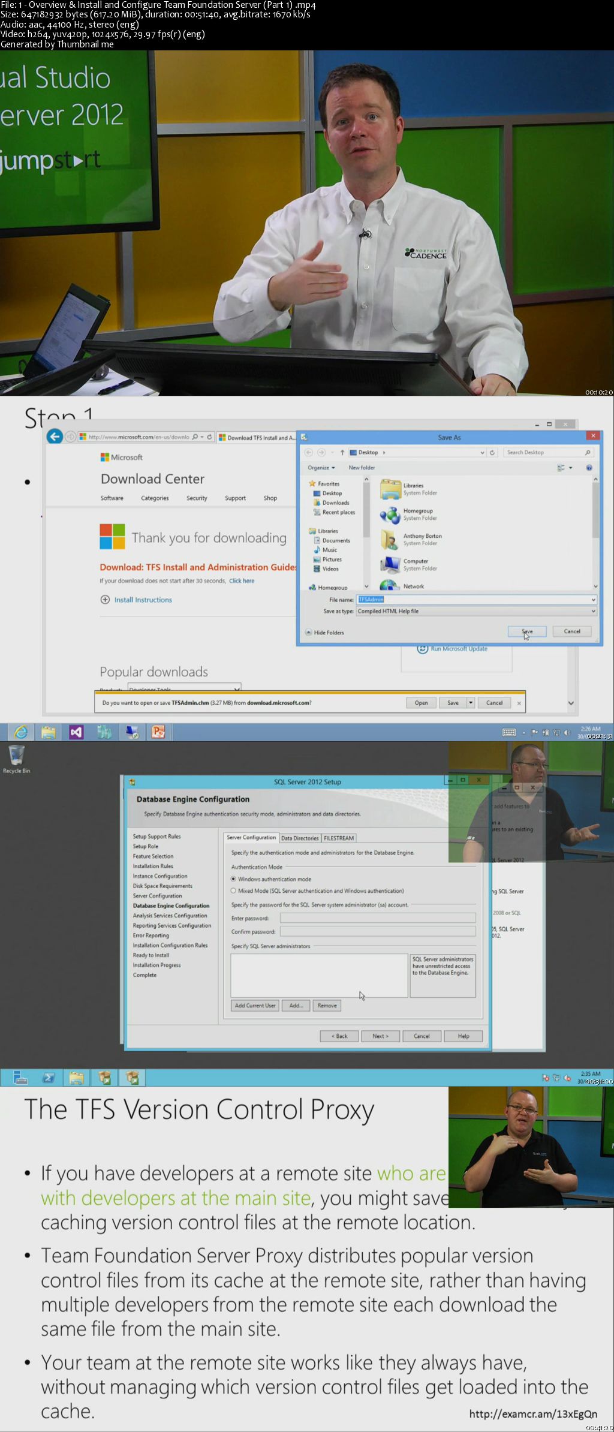Open PowerShell on the 2:35 AM taskbar
Image resolution: width=614 pixels, height=1432 pixels.
[x=49, y=1078]
